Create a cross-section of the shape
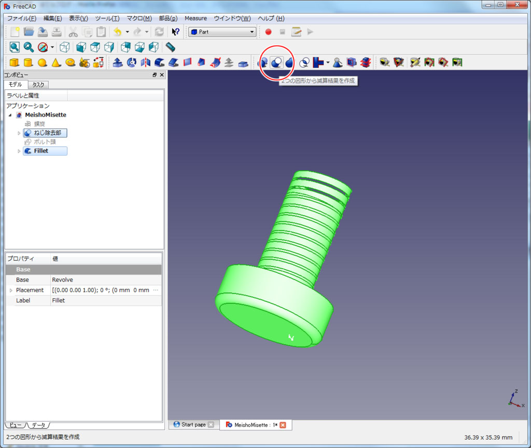 366,62
